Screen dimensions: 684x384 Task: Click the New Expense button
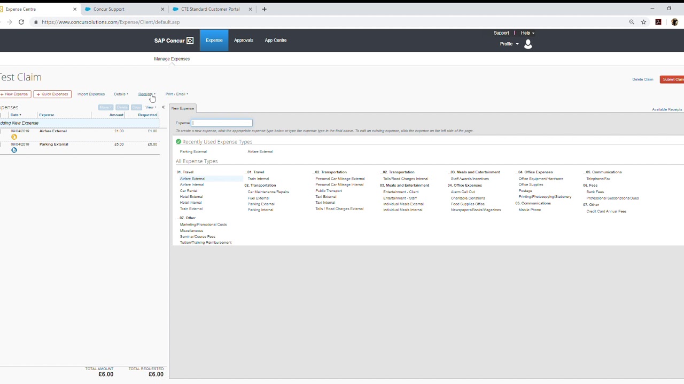15,94
